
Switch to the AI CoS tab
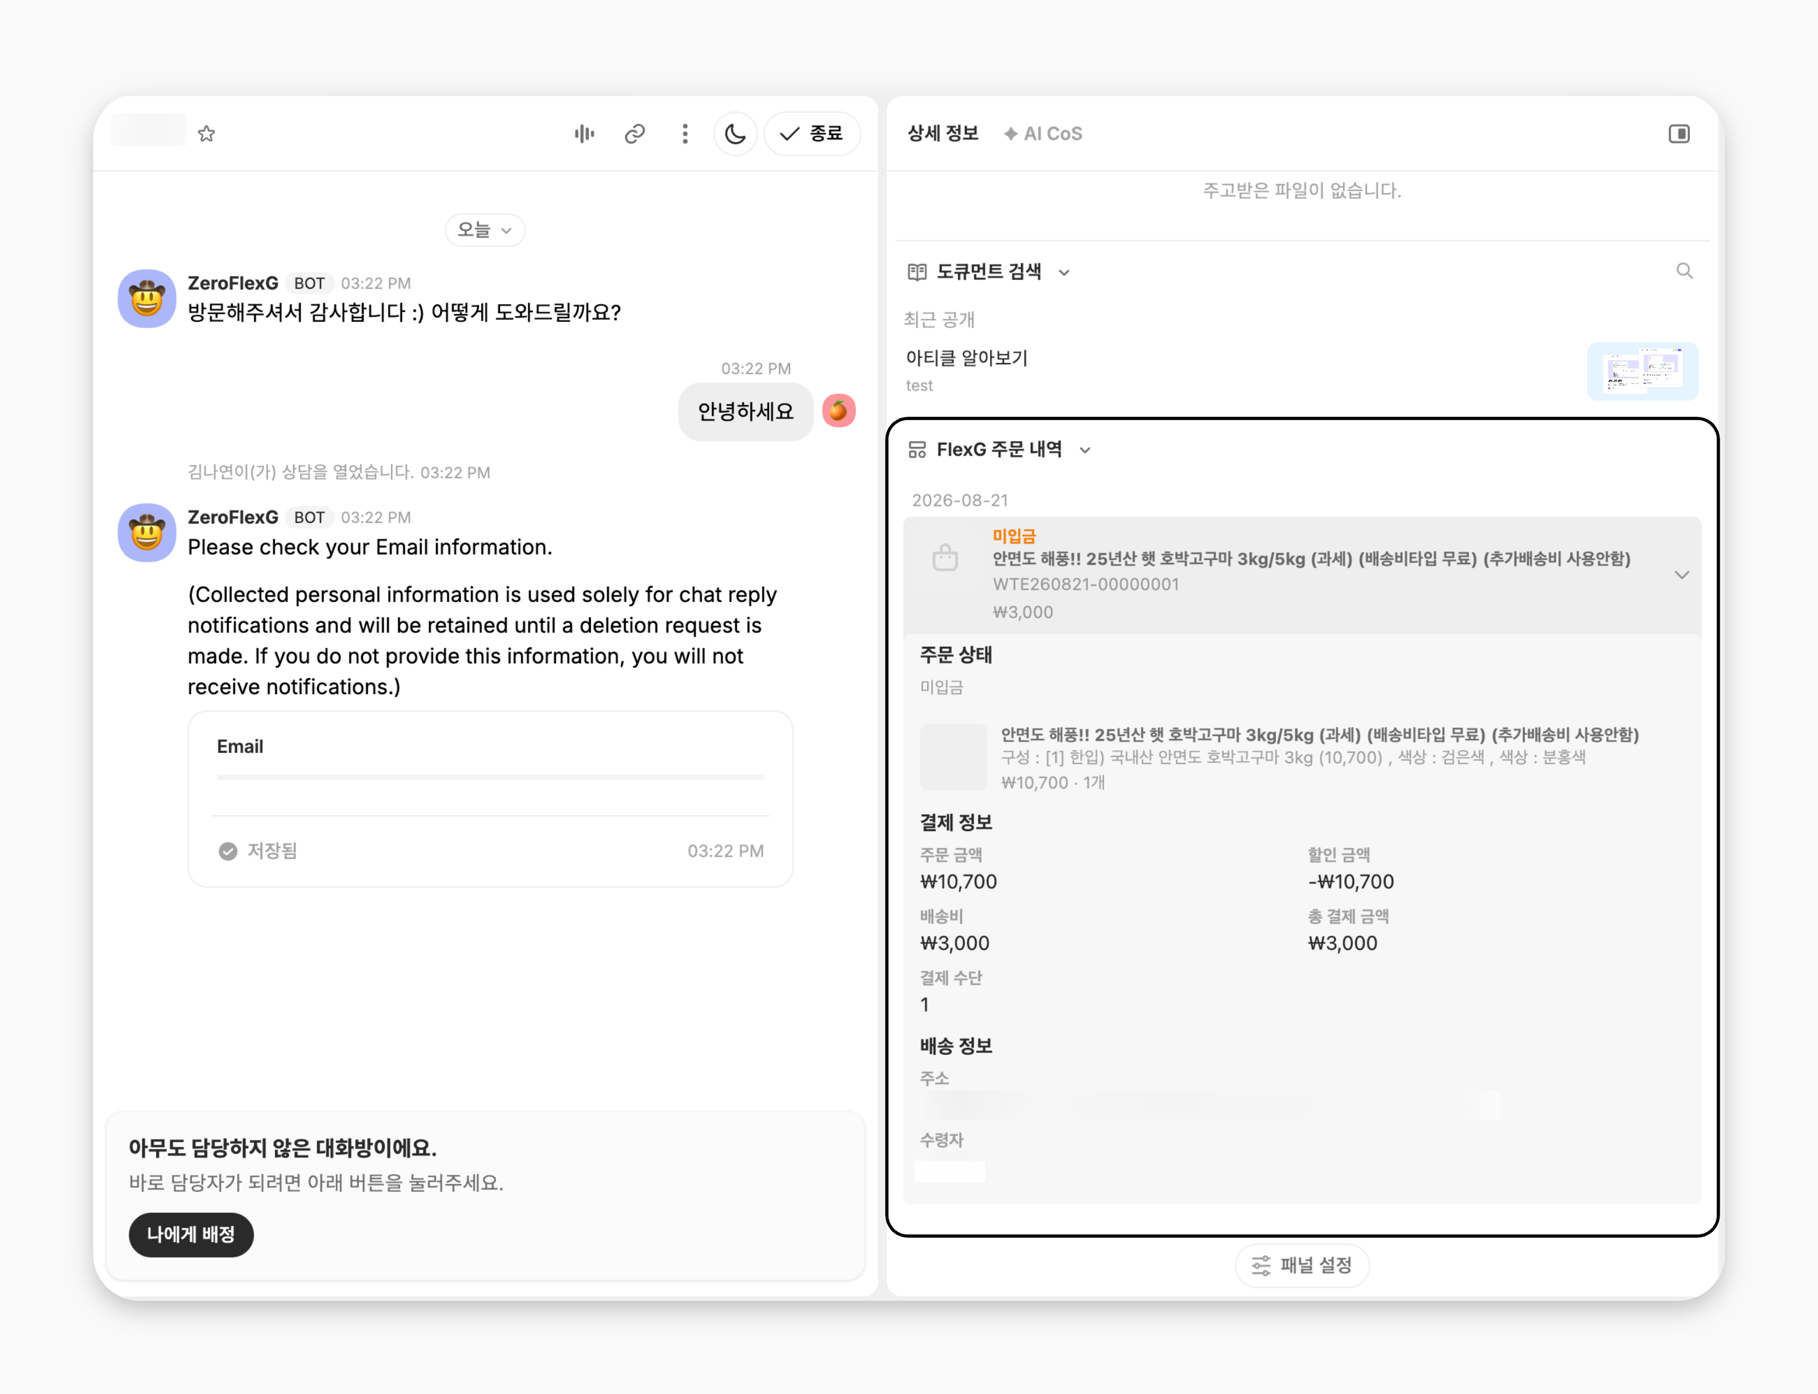[1043, 133]
